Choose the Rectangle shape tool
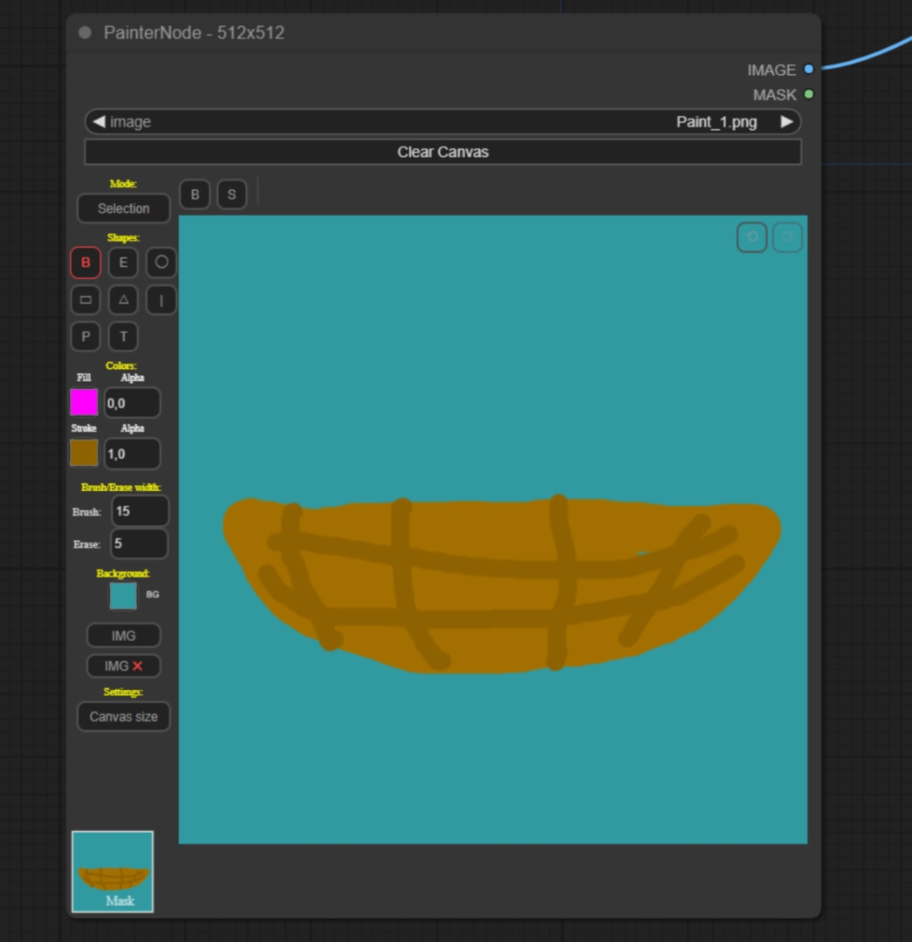Viewport: 912px width, 942px height. 86,300
